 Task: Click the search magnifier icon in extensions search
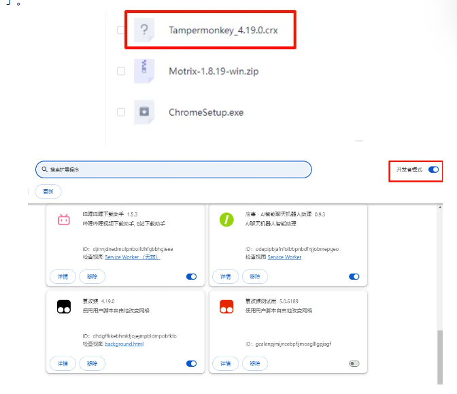(44, 169)
